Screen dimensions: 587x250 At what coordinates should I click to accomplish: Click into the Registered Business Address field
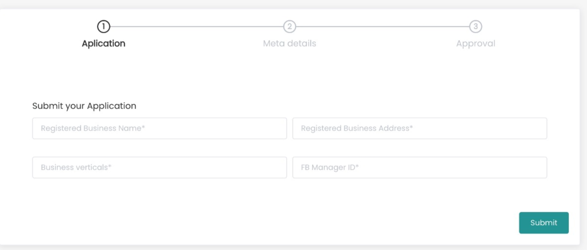(419, 128)
